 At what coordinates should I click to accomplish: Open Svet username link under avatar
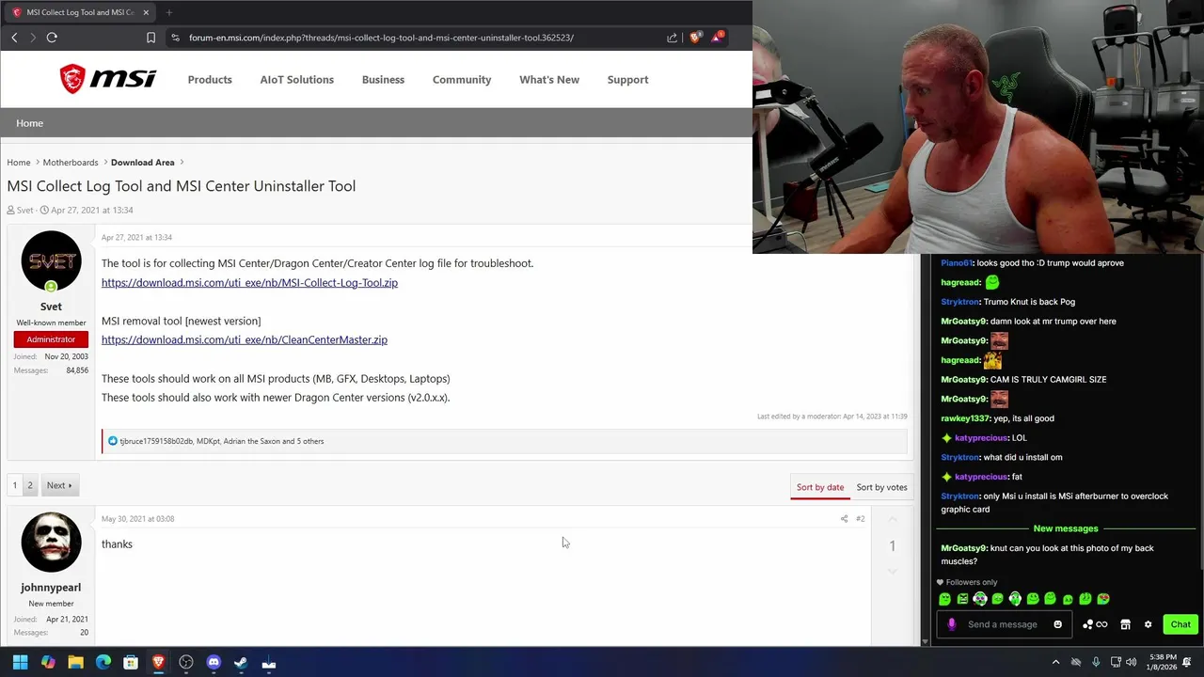pos(51,307)
